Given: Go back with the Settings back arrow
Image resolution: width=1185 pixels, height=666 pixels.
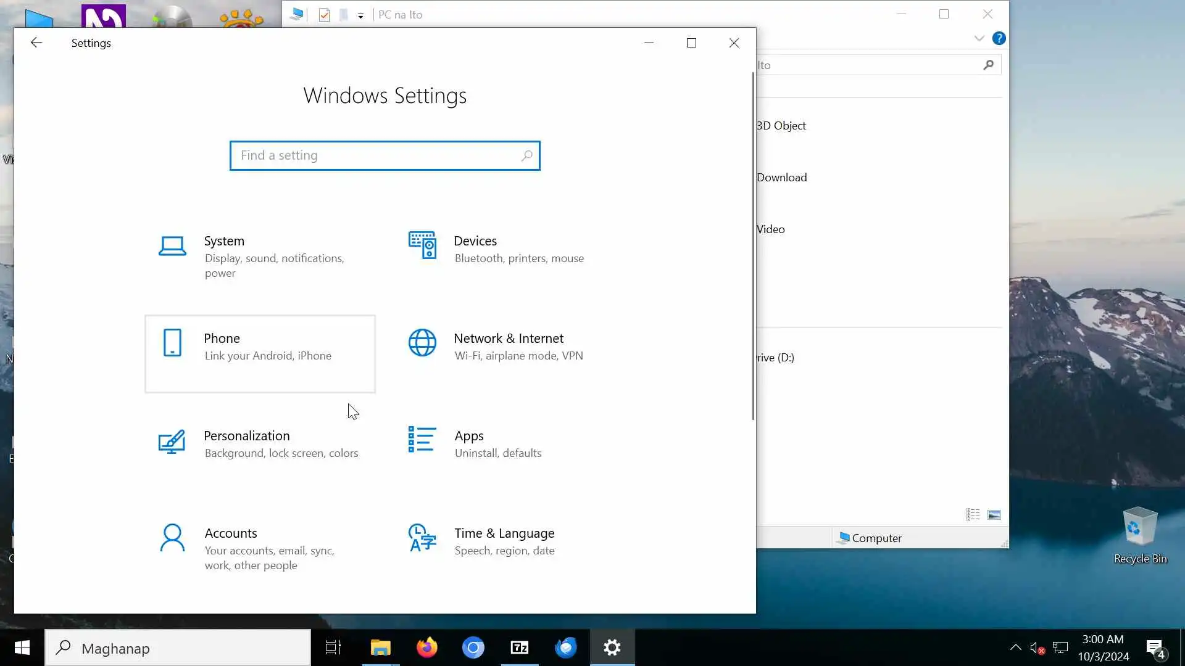Looking at the screenshot, I should point(36,43).
